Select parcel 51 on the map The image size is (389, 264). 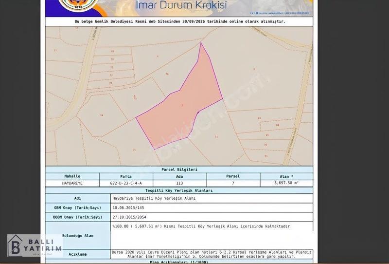pos(266,156)
